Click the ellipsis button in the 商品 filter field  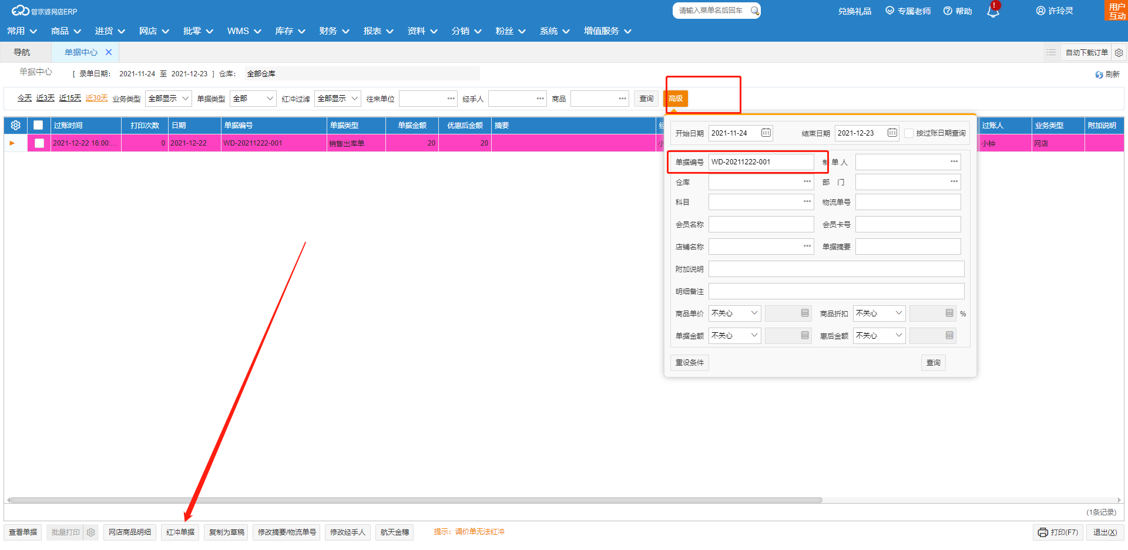pos(623,99)
